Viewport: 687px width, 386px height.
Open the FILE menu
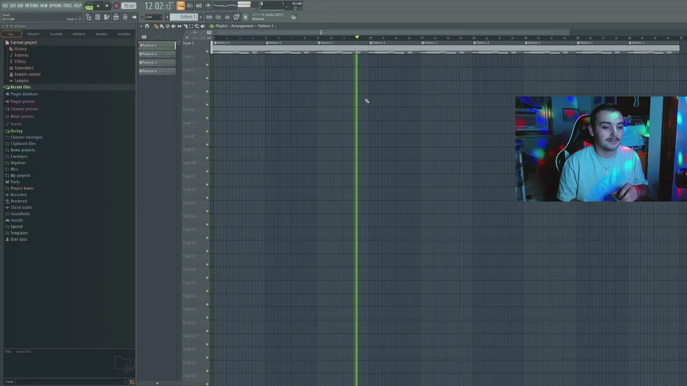[x=5, y=5]
